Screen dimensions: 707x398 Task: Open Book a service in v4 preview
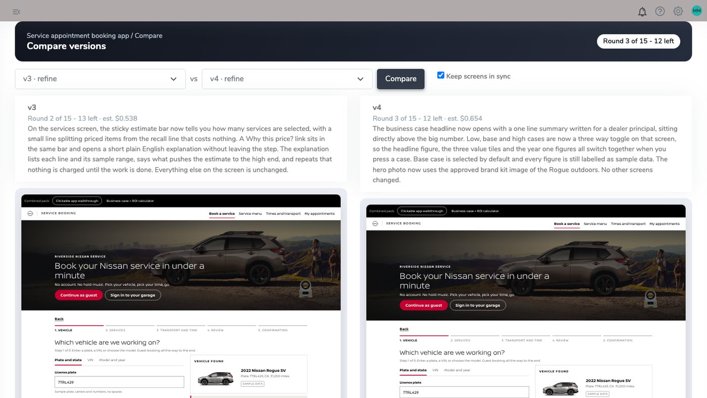pyautogui.click(x=567, y=224)
